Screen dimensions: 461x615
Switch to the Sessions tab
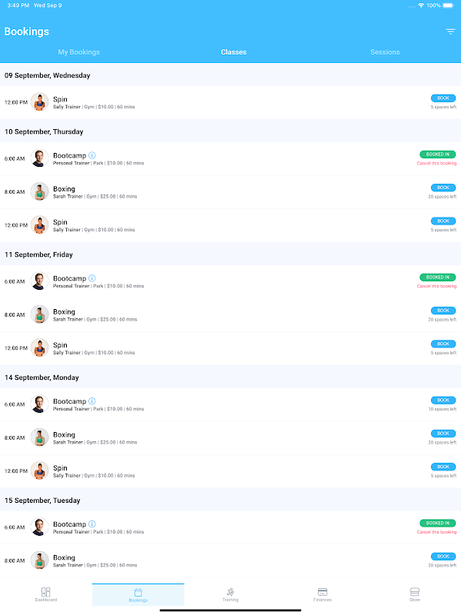pyautogui.click(x=385, y=52)
